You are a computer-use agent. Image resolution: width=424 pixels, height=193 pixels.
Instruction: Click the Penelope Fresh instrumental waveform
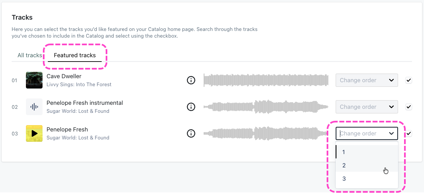(266, 107)
